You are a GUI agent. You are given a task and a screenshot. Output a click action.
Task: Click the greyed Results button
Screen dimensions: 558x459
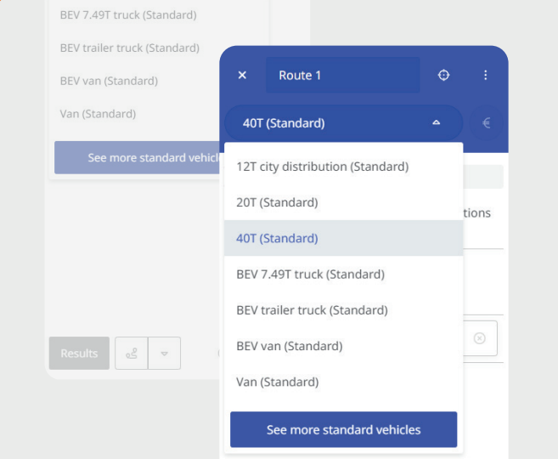pos(79,354)
